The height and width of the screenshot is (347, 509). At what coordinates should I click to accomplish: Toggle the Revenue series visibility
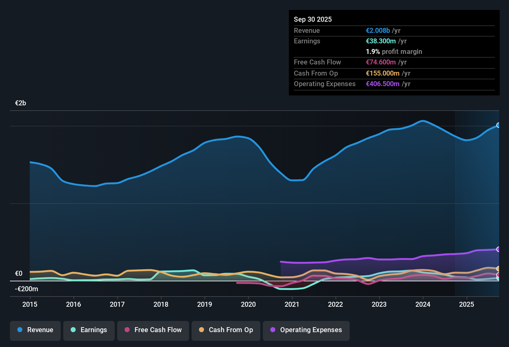[x=35, y=330]
